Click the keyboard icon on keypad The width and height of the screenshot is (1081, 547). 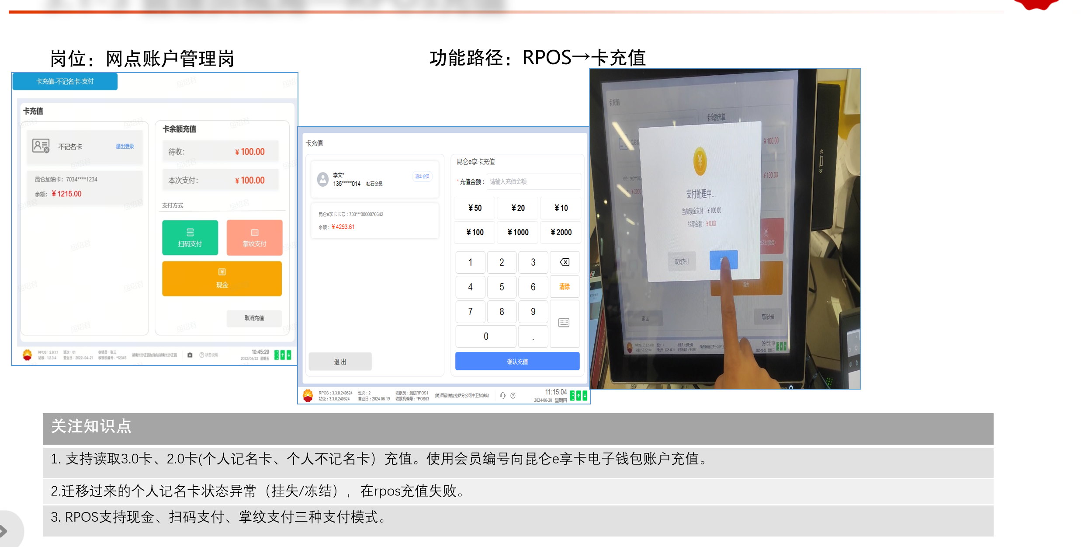(x=564, y=323)
